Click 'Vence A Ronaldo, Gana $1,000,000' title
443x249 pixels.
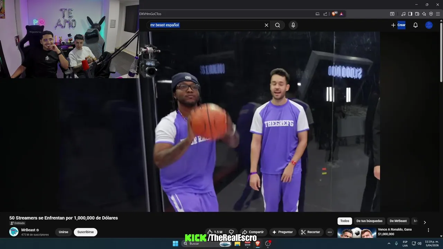395,232
